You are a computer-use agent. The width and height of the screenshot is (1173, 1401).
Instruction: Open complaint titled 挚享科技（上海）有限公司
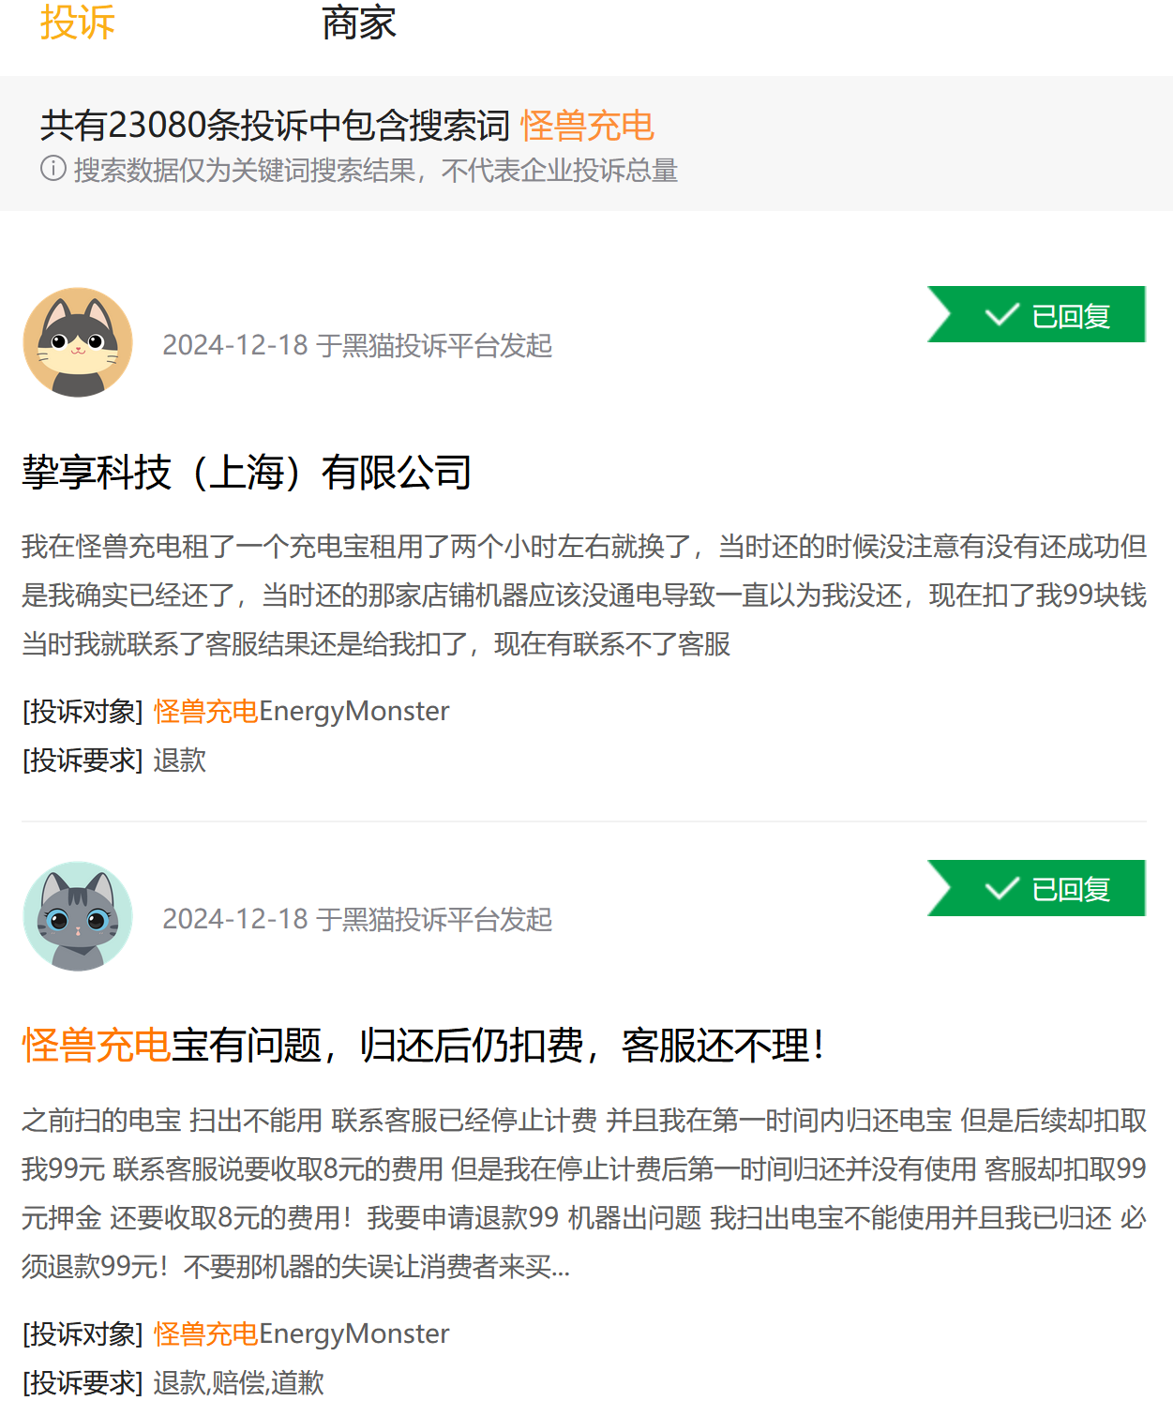pyautogui.click(x=247, y=472)
